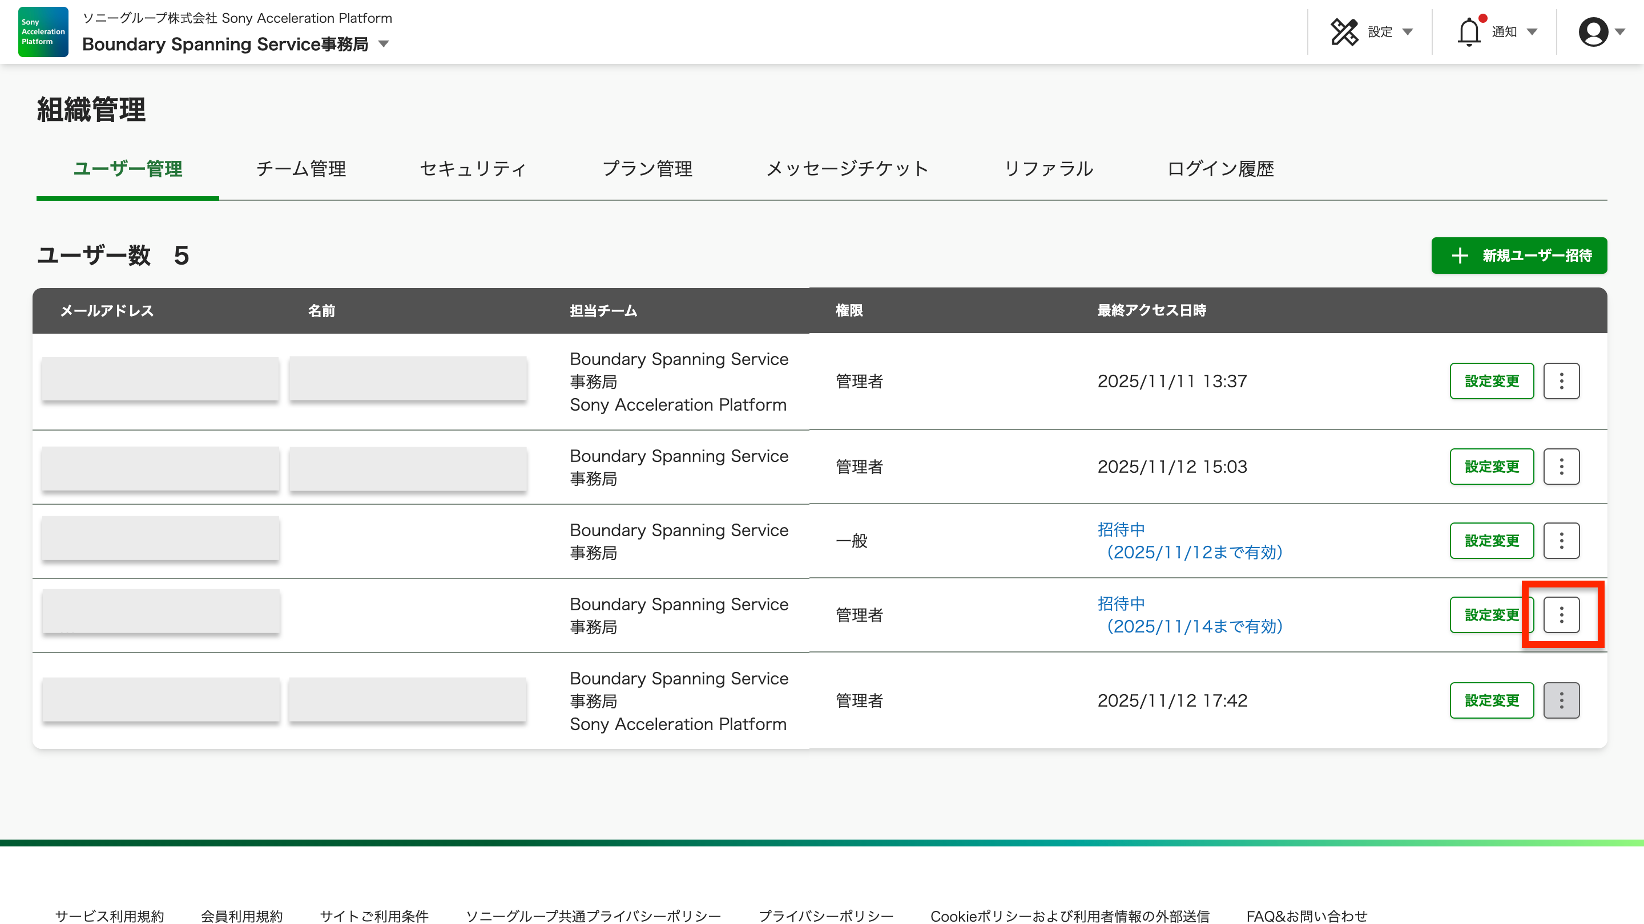Screen dimensions: 1644x924
Task: Click 招待中 link valid until 2025/11/12
Action: coord(1121,529)
